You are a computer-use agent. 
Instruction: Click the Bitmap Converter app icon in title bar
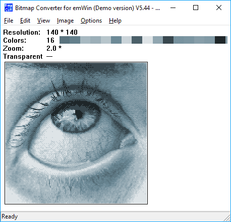tap(9, 8)
